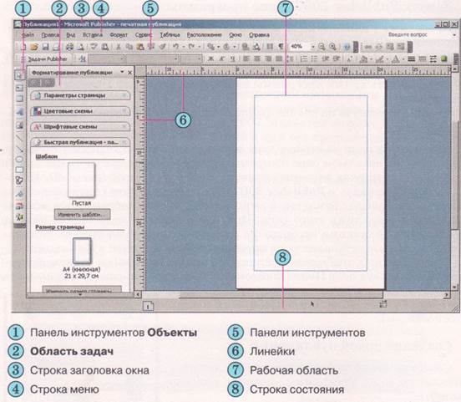Screen dimensions: 461x402
Task: Click the Пустая template thumbnail
Action: click(x=82, y=180)
